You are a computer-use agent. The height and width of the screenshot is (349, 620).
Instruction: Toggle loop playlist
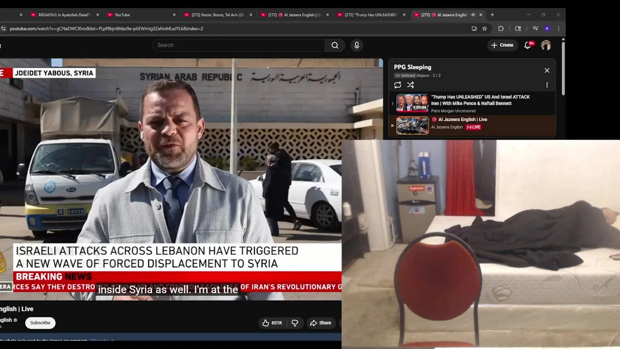point(398,85)
